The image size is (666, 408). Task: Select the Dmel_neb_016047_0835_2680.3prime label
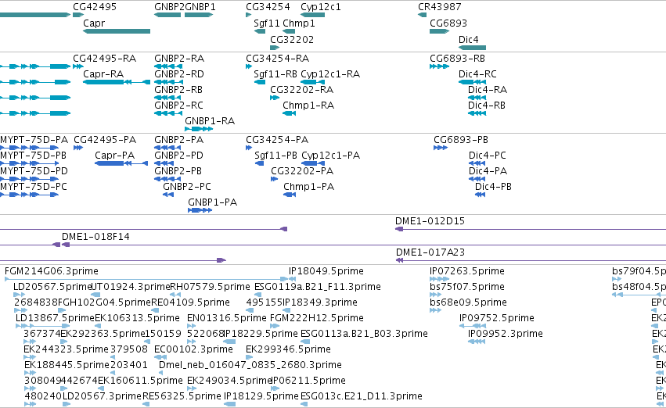point(250,365)
